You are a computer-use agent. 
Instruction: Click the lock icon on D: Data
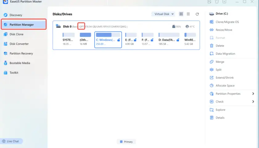(178, 40)
